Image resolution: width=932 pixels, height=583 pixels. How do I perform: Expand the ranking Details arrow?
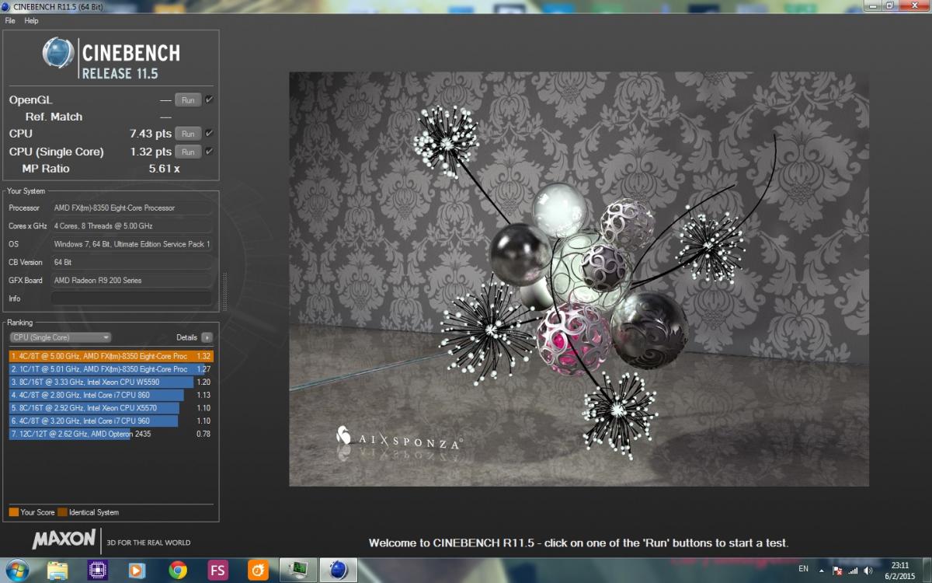207,337
